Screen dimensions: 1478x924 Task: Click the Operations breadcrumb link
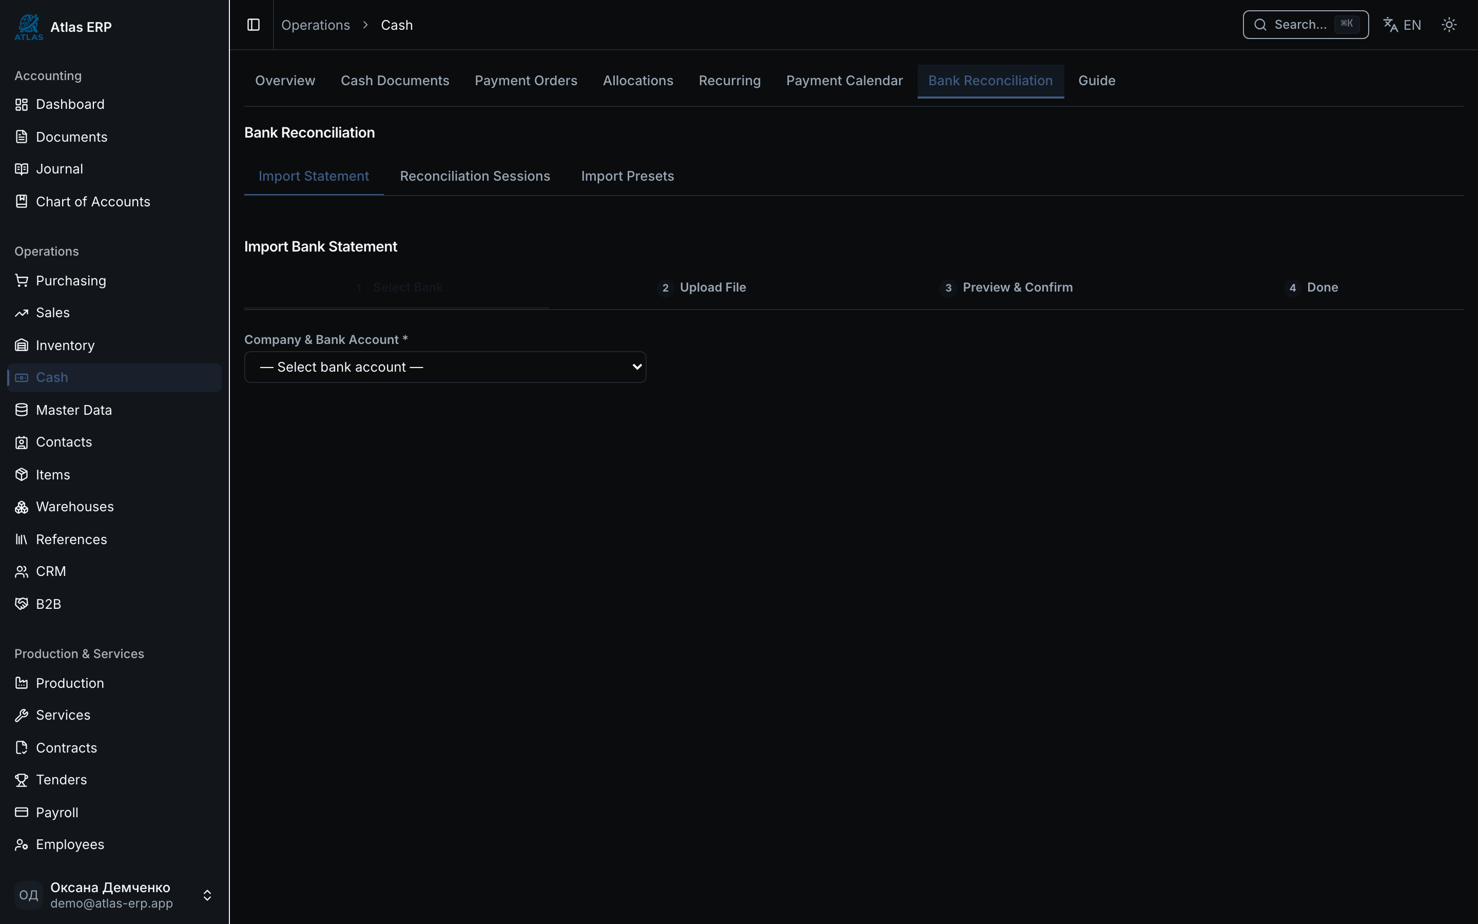tap(315, 25)
